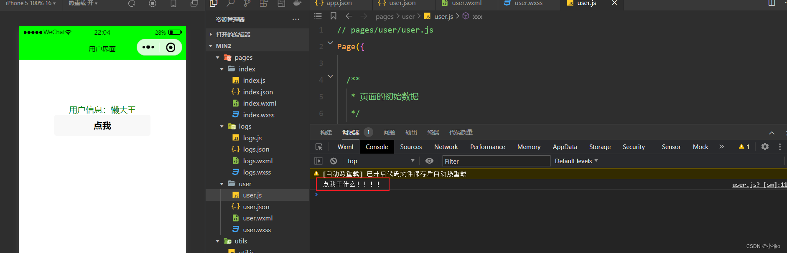
Task: Open the user.js? [sm]:11 source link
Action: tap(759, 185)
